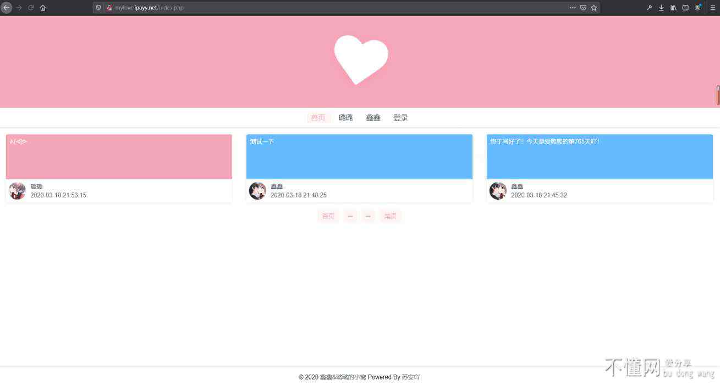The height and width of the screenshot is (385, 720).
Task: Select the 首页 navigation tab
Action: 318,118
